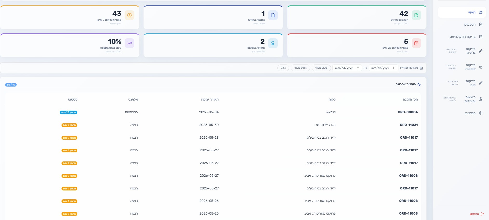The height and width of the screenshot is (220, 489).
Task: Click the pencil icon beside בדיקות גלילים
Action: [x=481, y=51]
